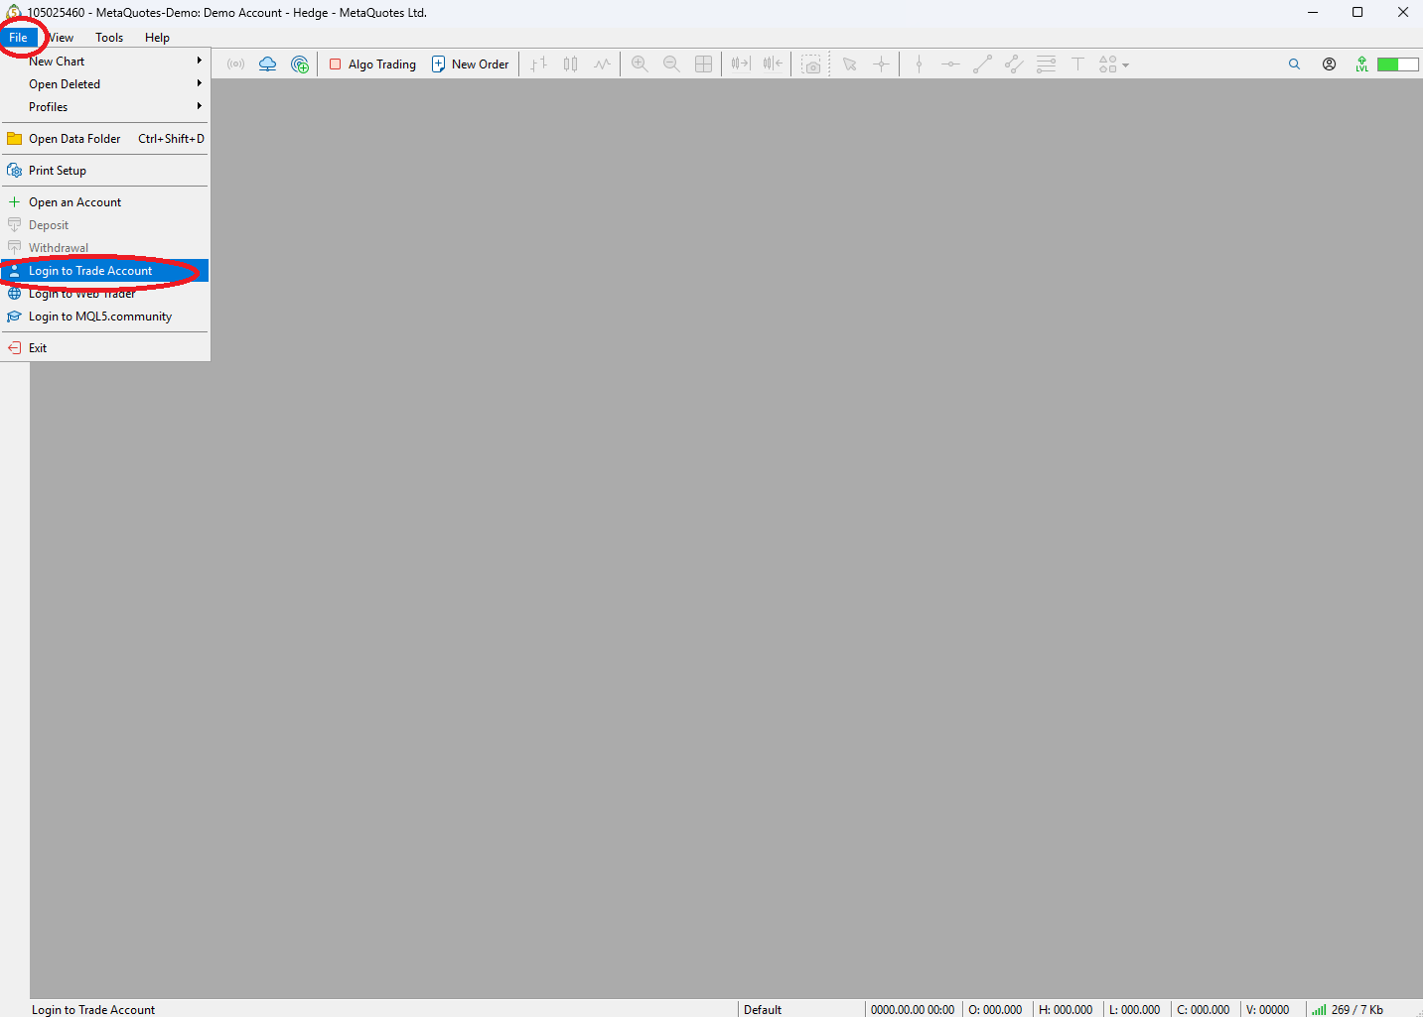Viewport: 1426px width, 1017px height.
Task: Maximize the MetaTrader window
Action: 1357,13
